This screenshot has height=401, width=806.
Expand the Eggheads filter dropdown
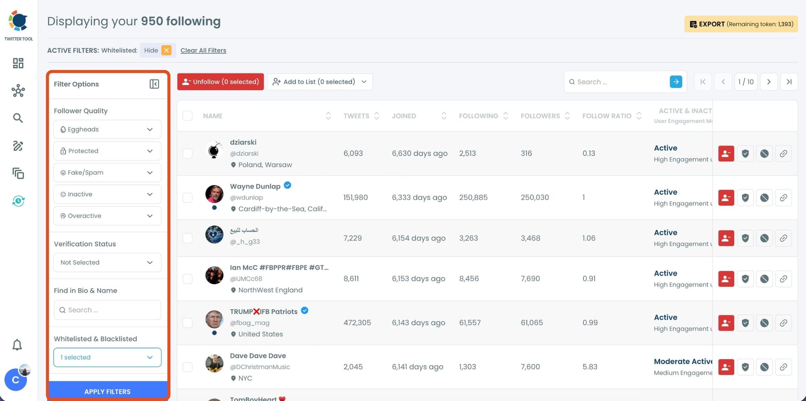107,129
